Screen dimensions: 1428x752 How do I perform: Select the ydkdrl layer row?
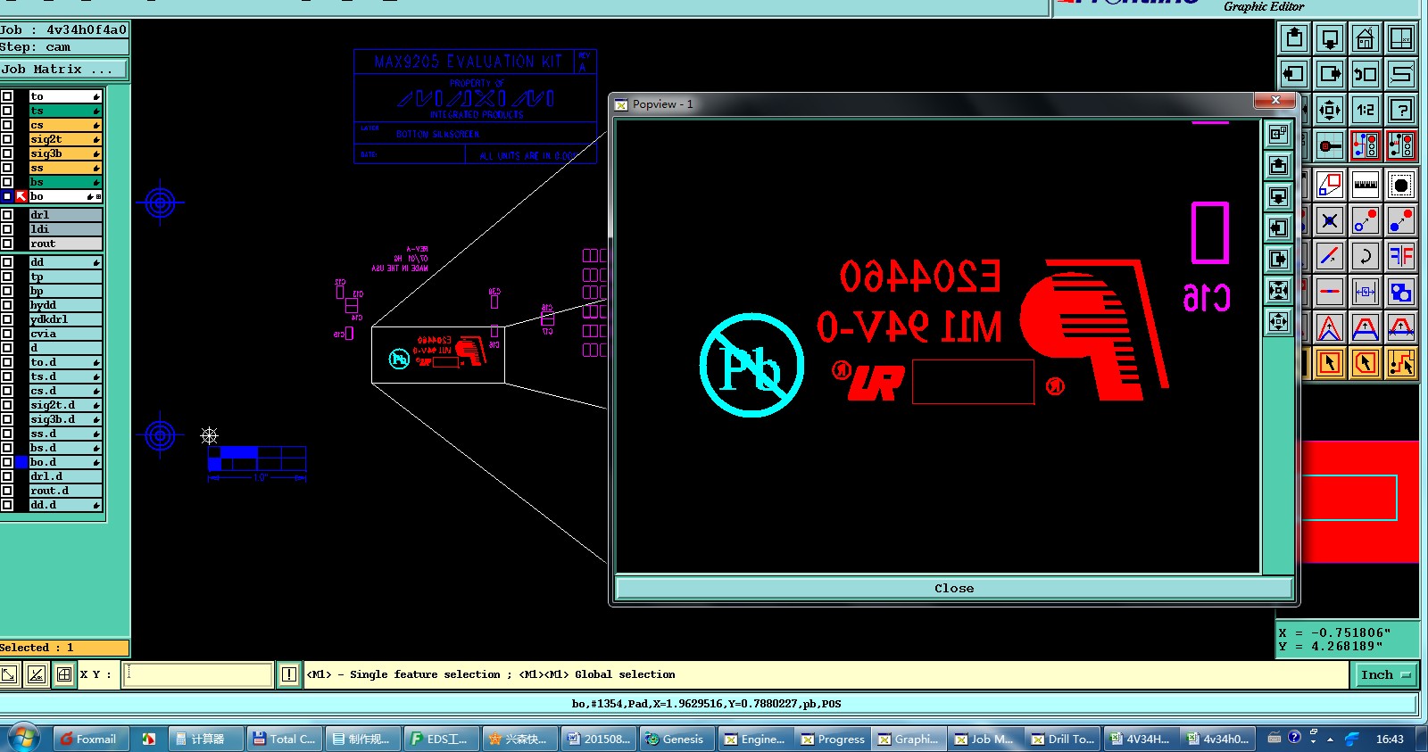click(x=65, y=319)
